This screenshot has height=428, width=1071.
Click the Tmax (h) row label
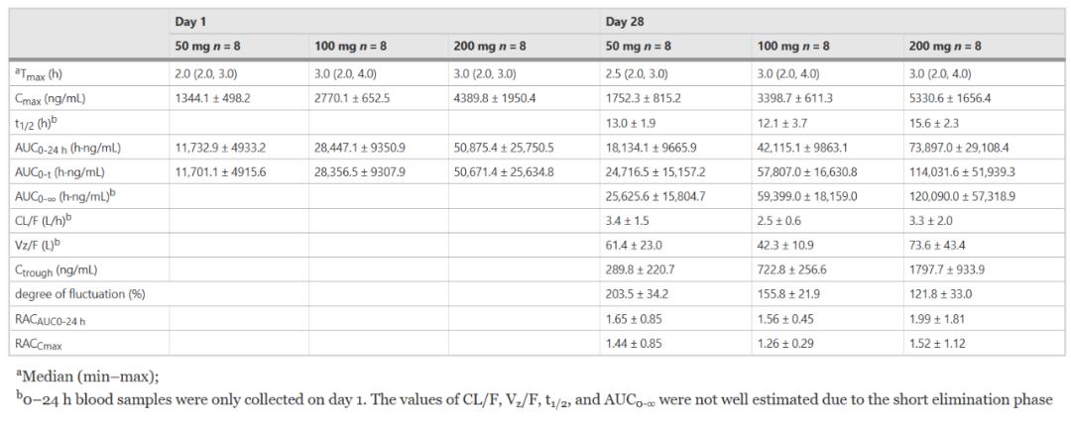tap(41, 74)
